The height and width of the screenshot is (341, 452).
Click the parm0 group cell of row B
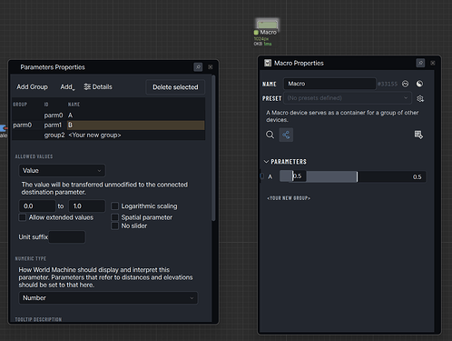(x=22, y=125)
